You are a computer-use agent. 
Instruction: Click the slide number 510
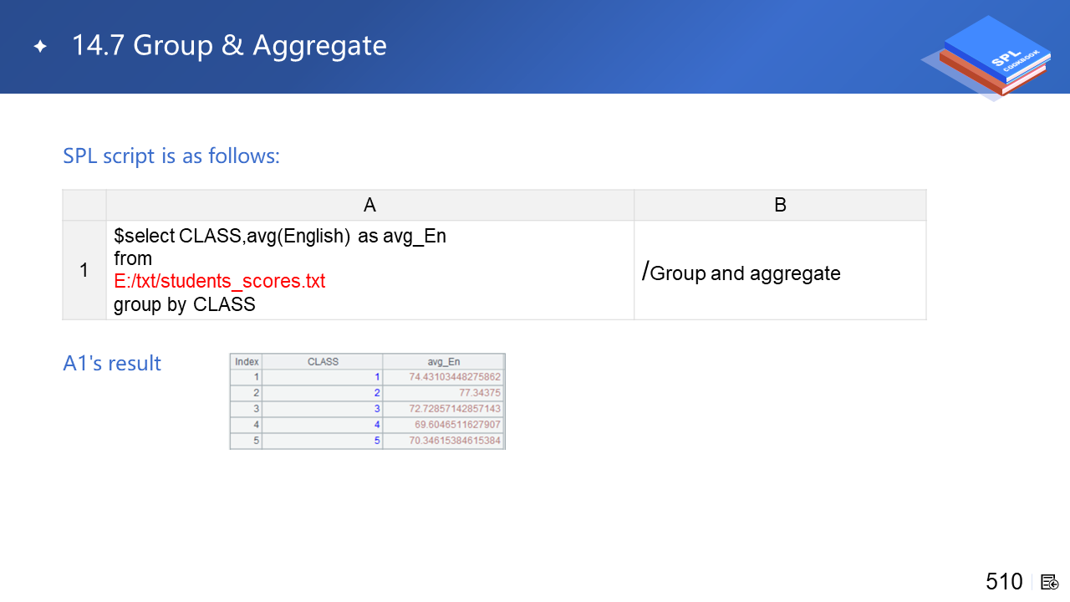click(x=1003, y=582)
